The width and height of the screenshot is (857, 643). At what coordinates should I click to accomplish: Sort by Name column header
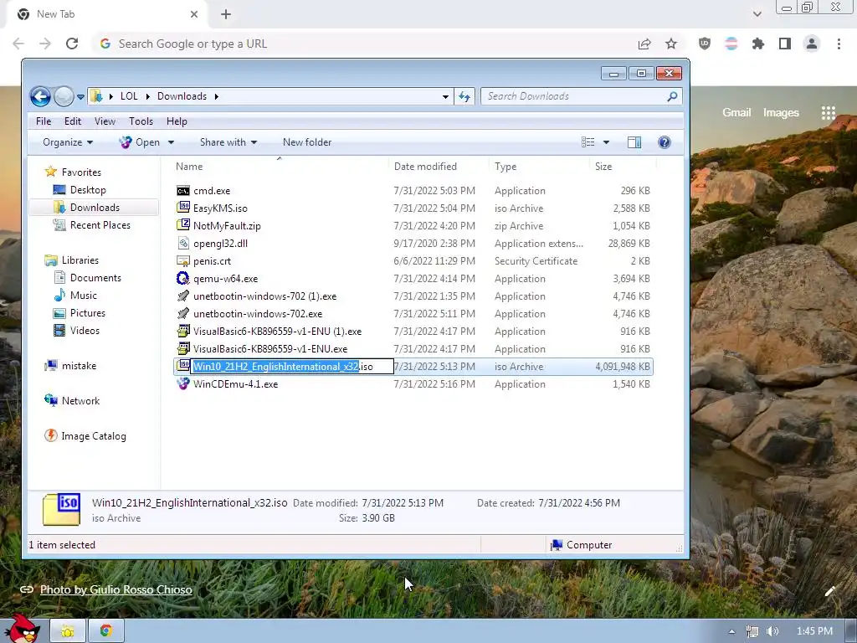click(189, 167)
